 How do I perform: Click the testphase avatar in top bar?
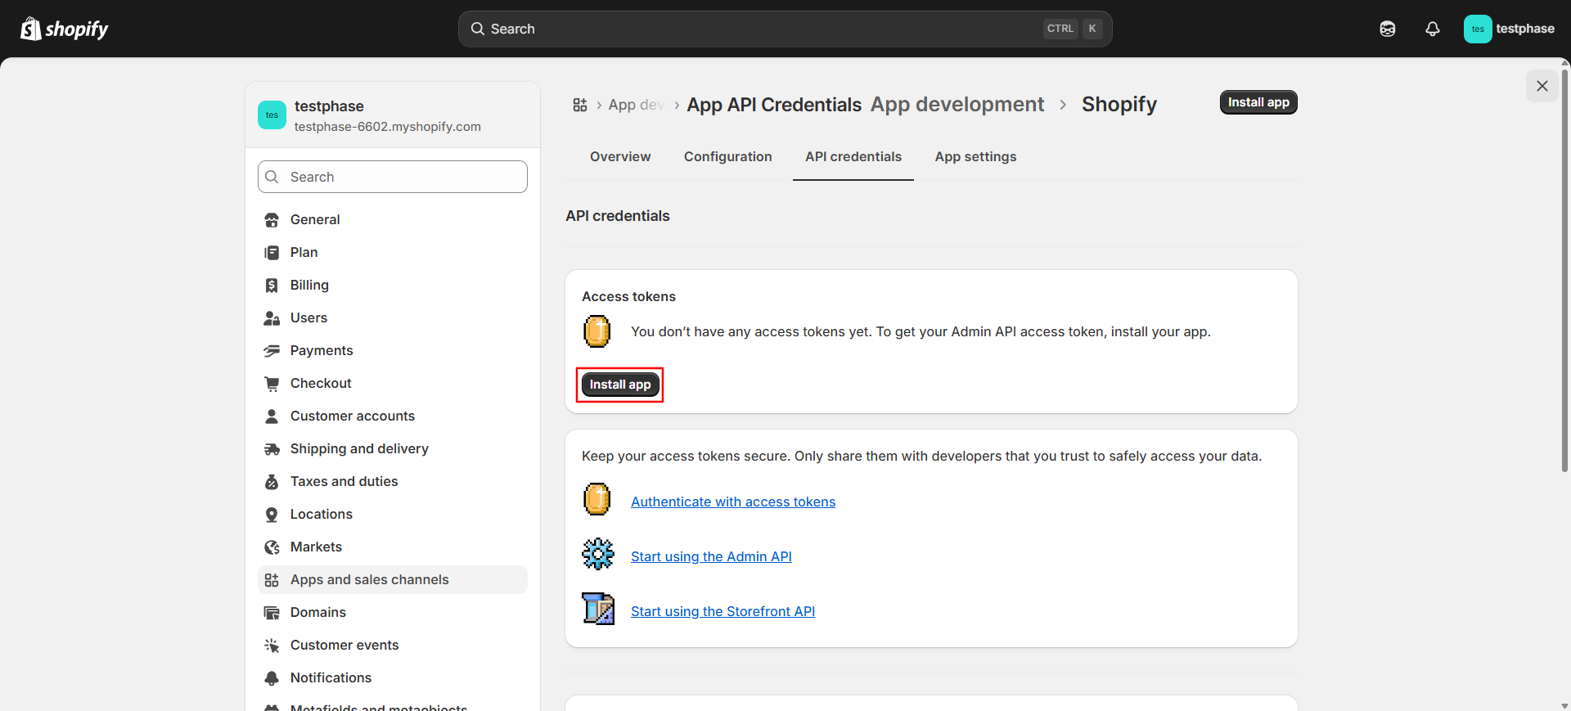pyautogui.click(x=1478, y=29)
